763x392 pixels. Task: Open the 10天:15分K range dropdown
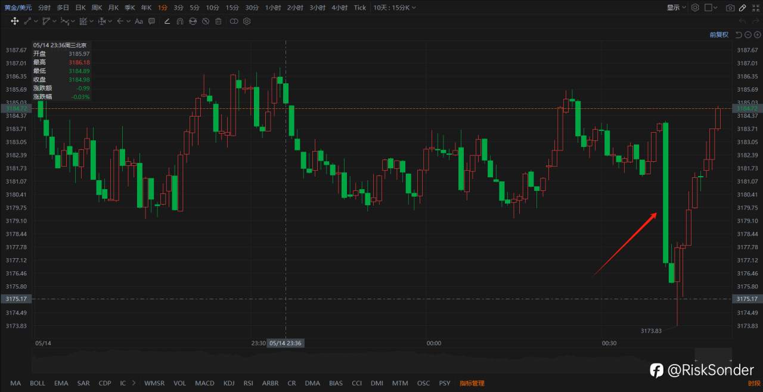coord(395,8)
